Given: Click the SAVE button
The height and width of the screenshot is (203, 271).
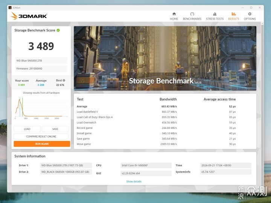Looking at the screenshot, I should [55, 129].
